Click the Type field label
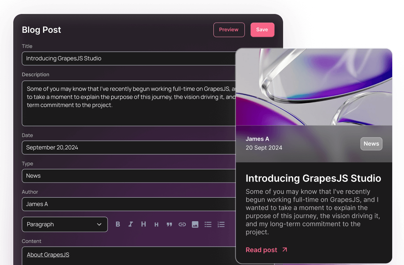The image size is (404, 265). click(x=28, y=164)
